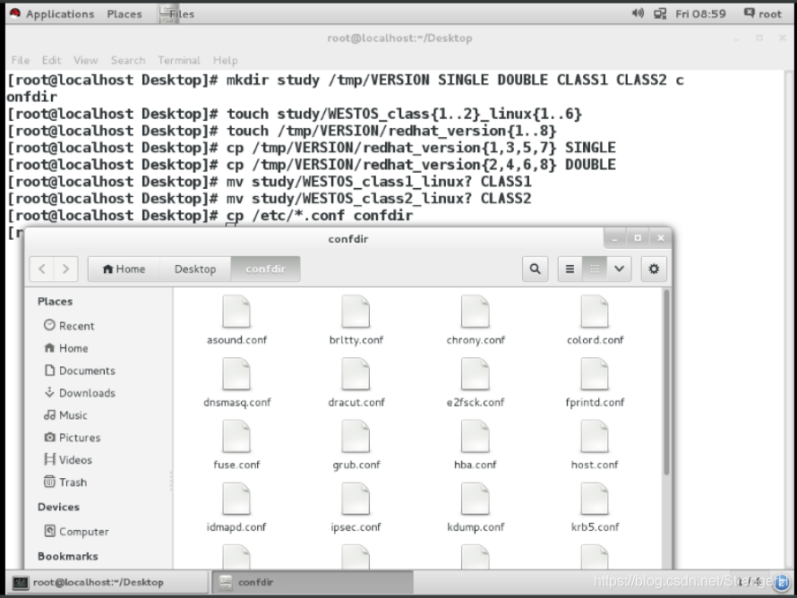Image resolution: width=797 pixels, height=598 pixels.
Task: Select the colord.conf file icon
Action: [595, 312]
